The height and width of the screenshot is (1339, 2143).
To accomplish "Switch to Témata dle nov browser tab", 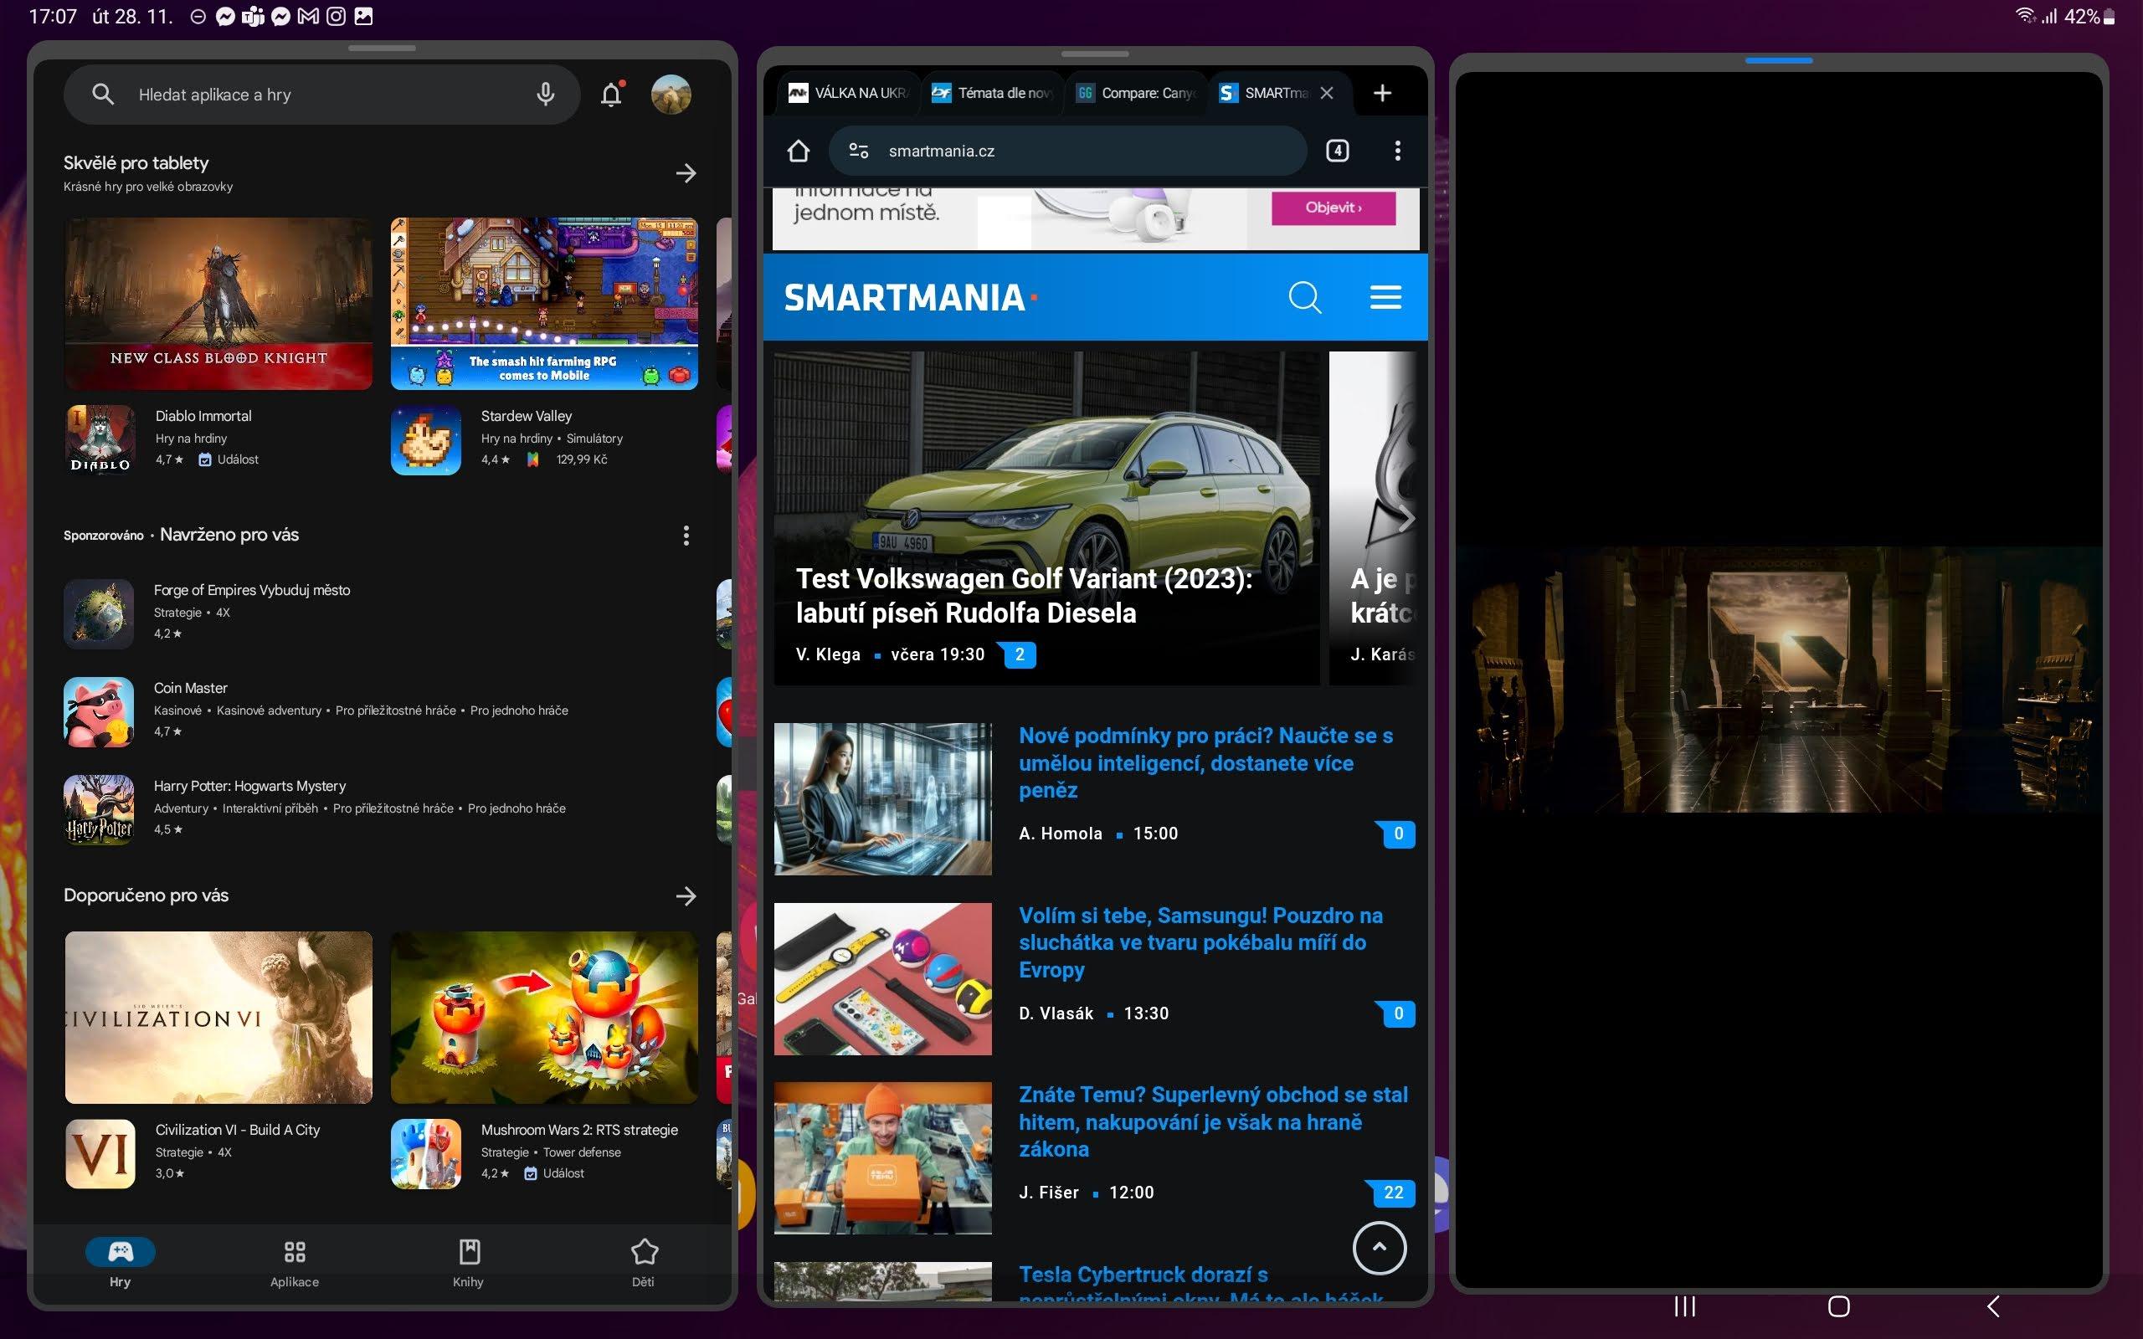I will pos(994,93).
